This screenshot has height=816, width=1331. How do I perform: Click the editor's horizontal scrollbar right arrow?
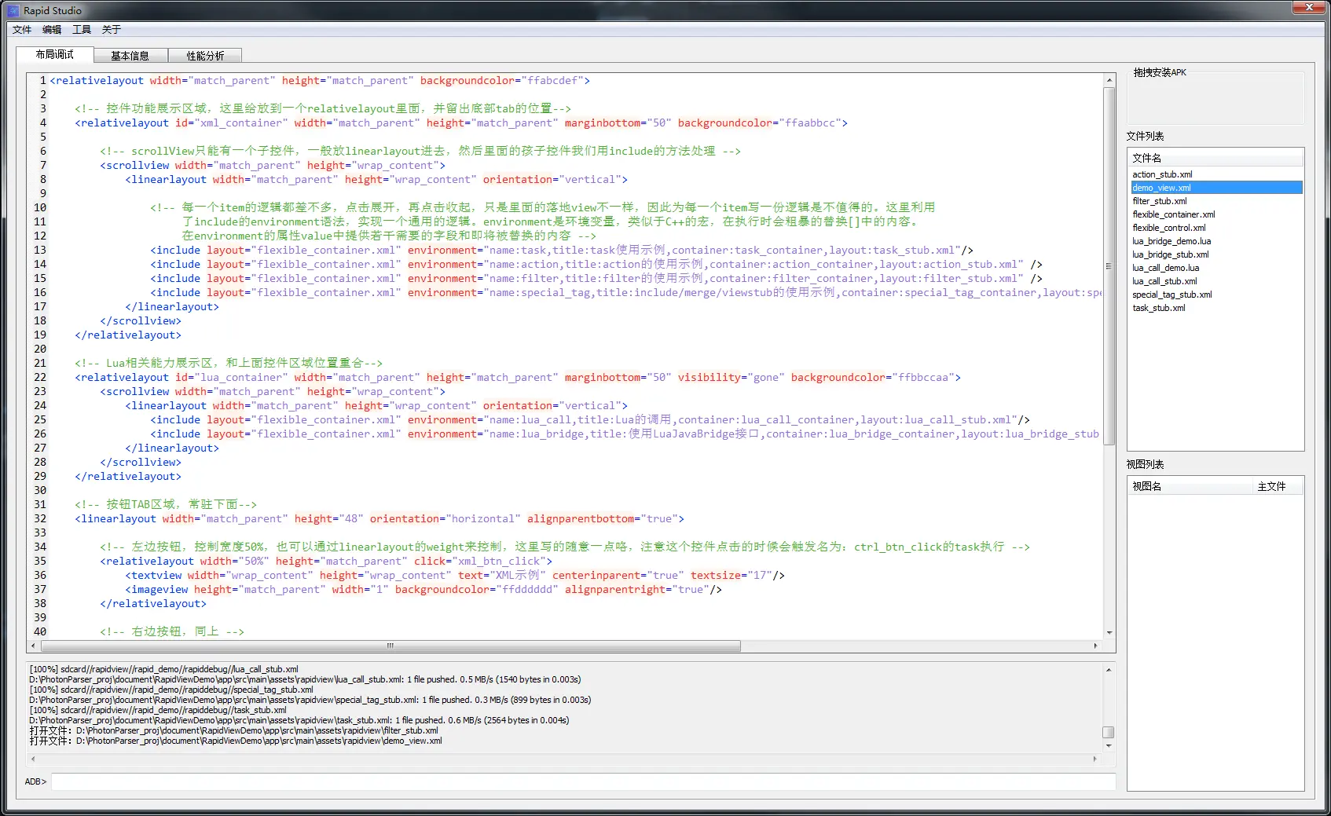[x=1095, y=646]
